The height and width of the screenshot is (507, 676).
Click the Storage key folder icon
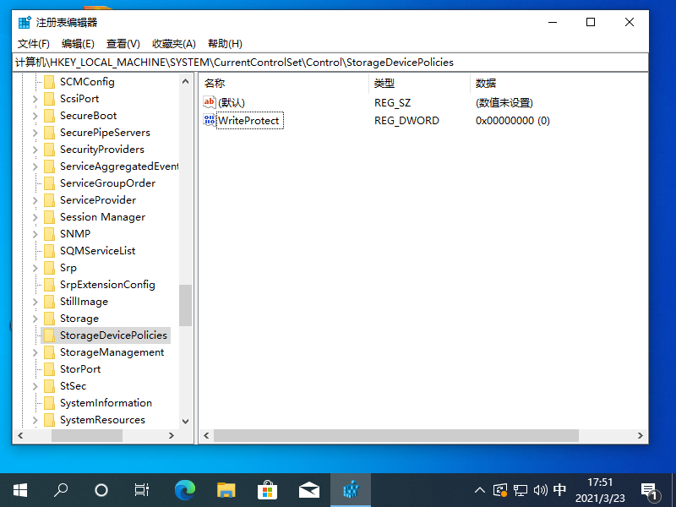pos(49,318)
